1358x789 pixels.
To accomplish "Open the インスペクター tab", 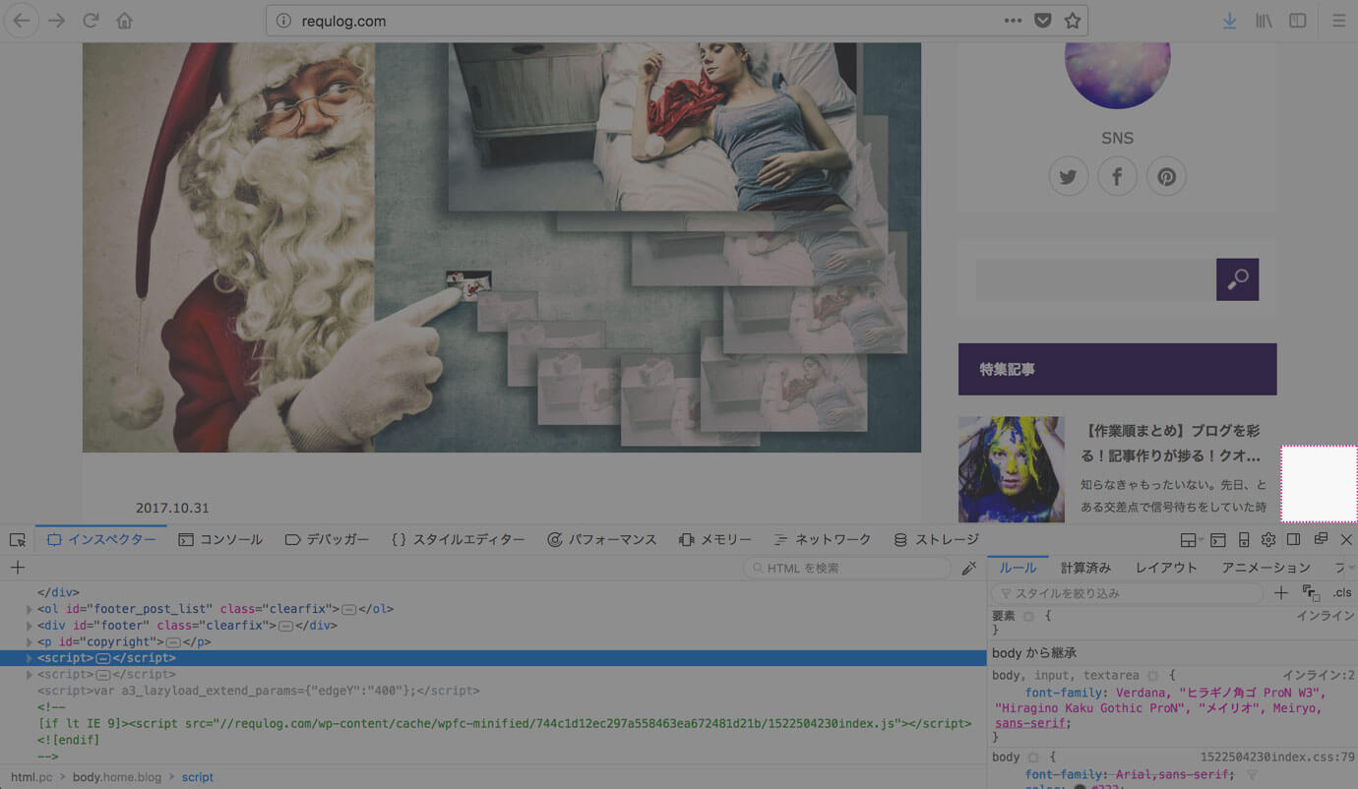I will coord(101,539).
